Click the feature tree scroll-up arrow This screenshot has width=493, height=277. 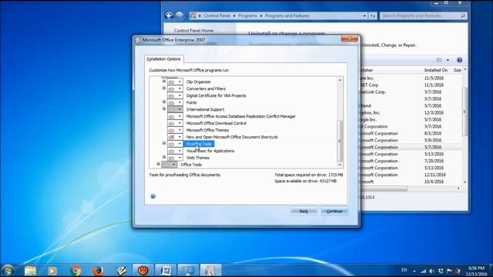[x=340, y=80]
